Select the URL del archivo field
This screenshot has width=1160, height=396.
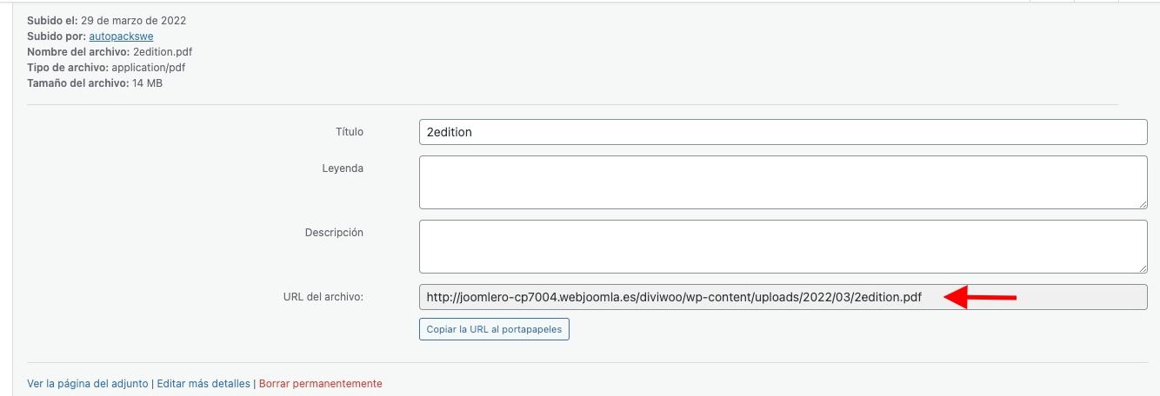783,297
